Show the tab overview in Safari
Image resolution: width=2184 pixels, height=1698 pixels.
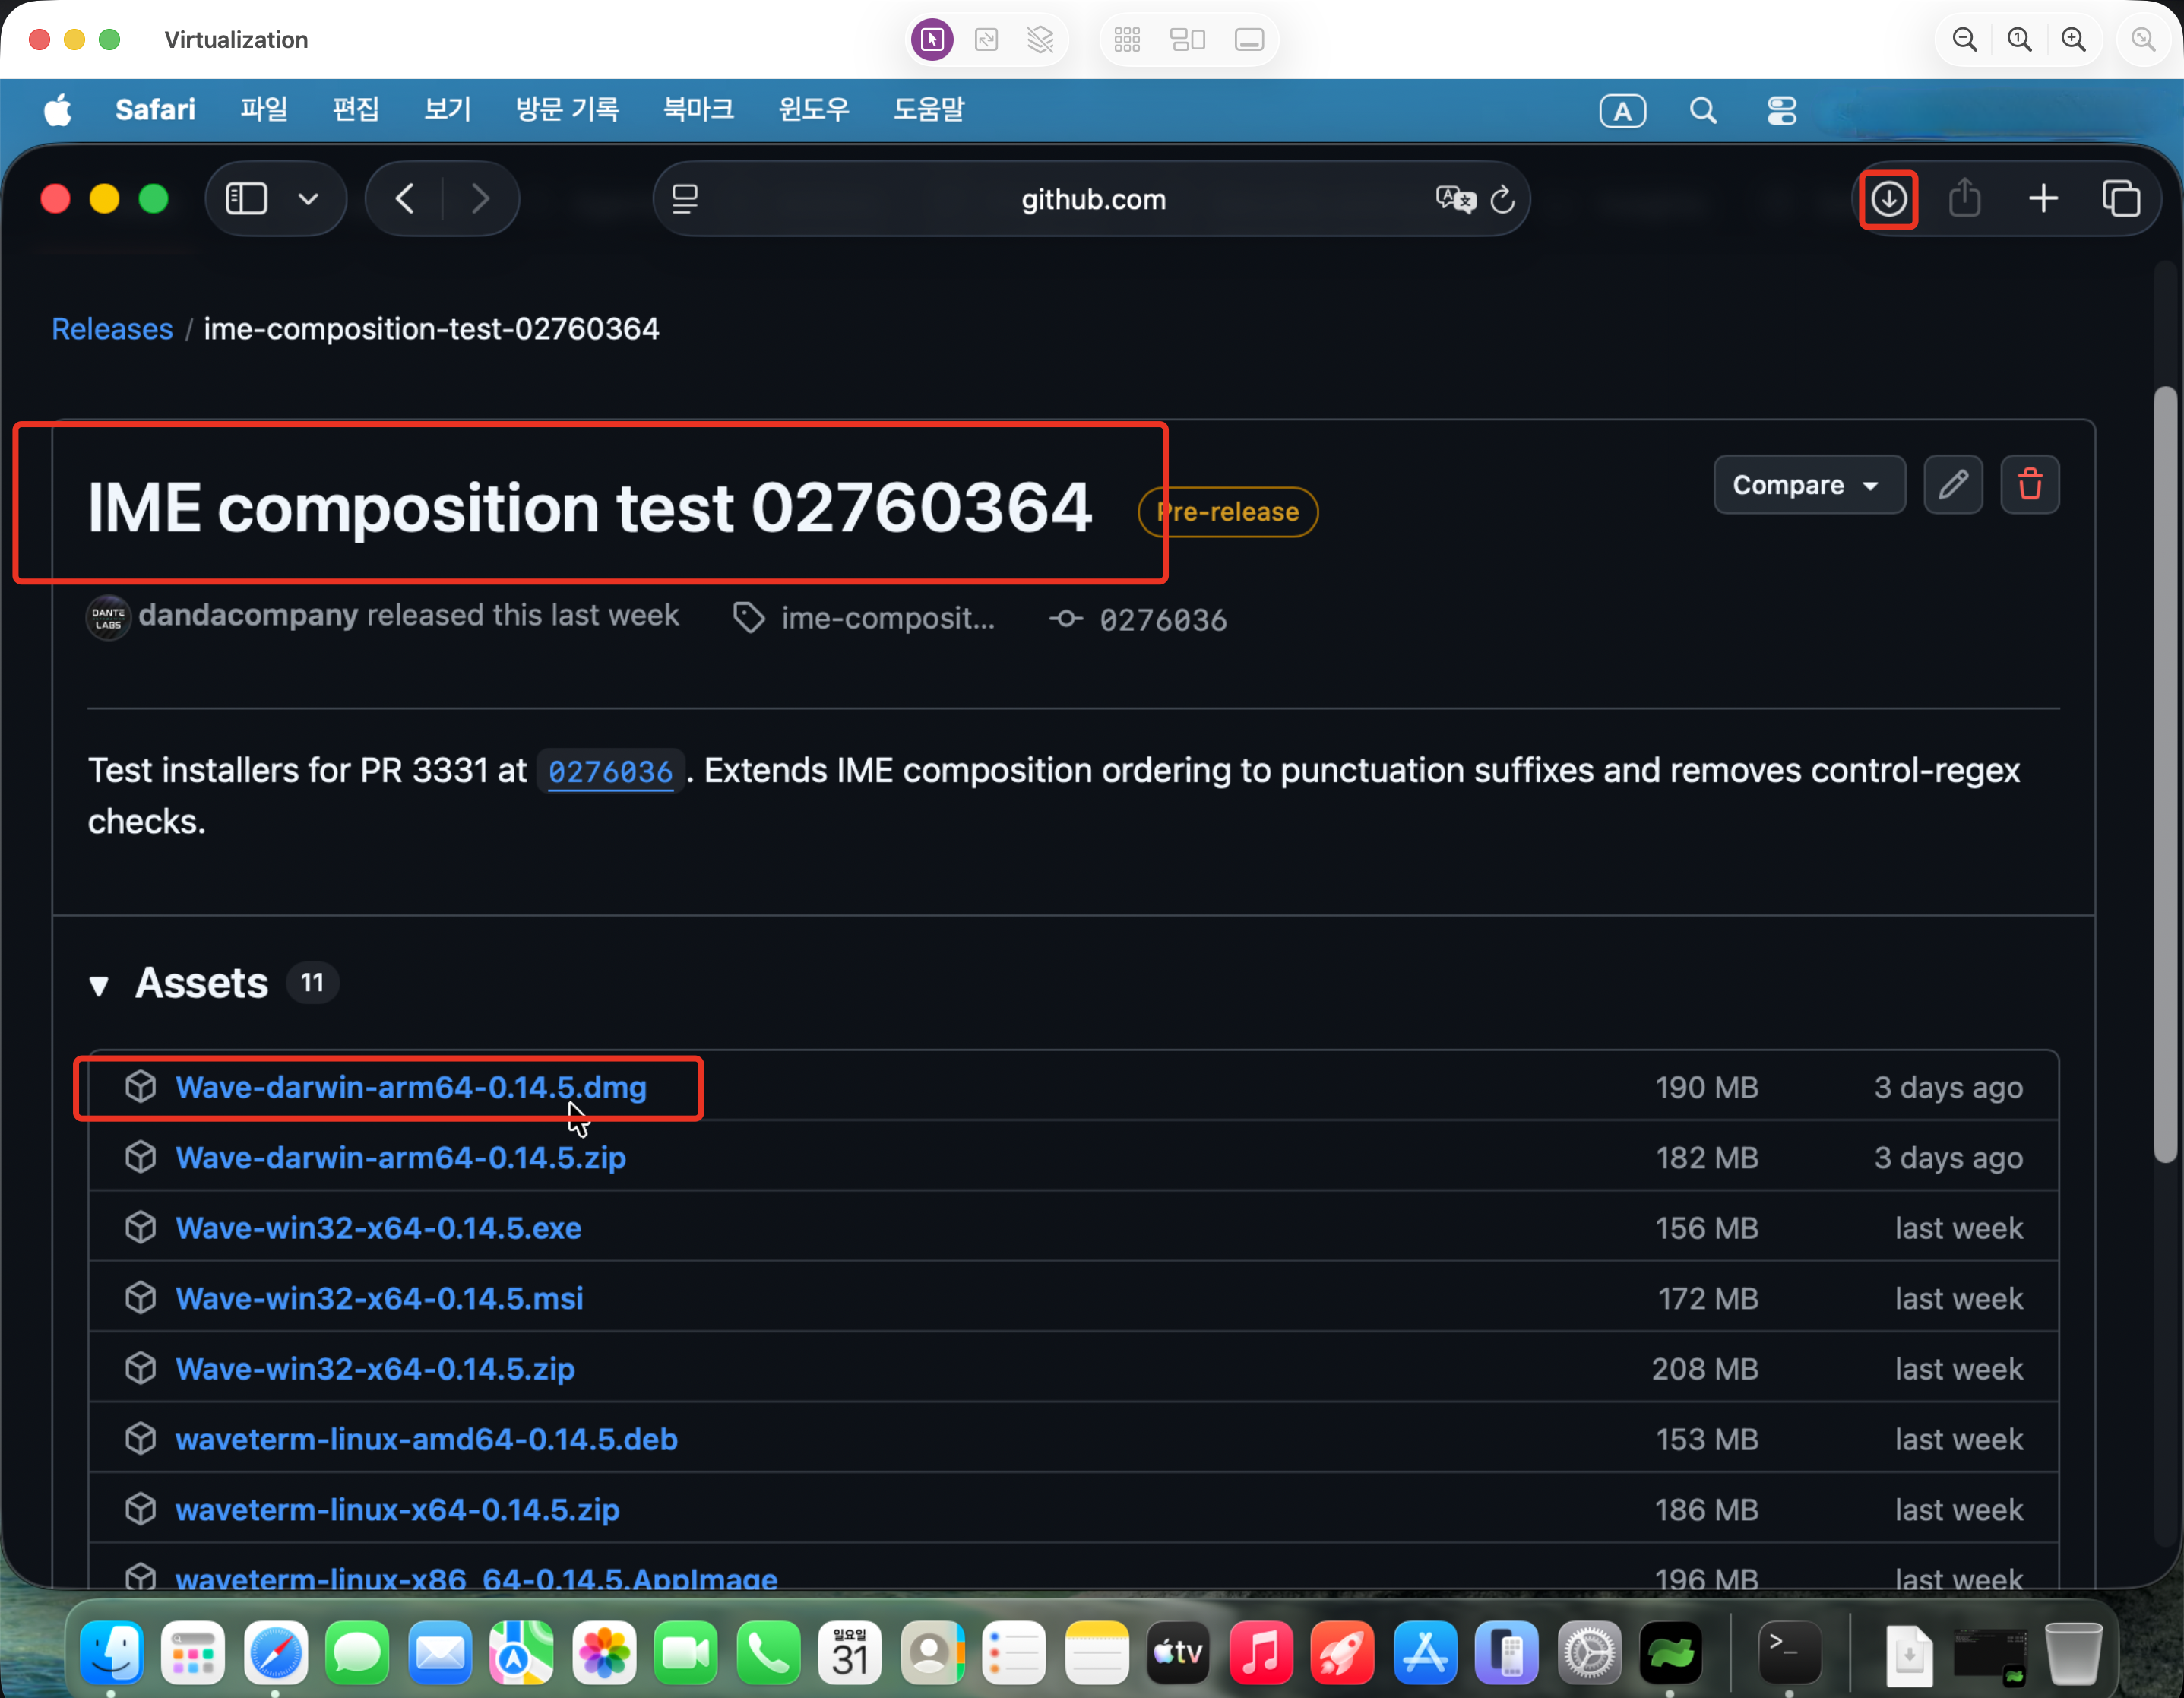point(2120,199)
